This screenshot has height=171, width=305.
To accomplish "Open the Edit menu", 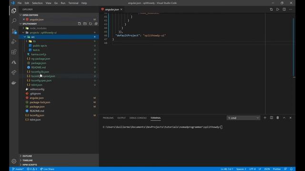I will click(27, 3).
